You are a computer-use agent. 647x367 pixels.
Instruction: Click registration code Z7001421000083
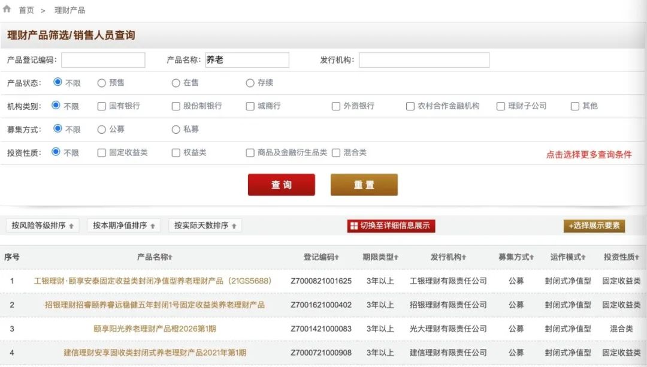[321, 329]
